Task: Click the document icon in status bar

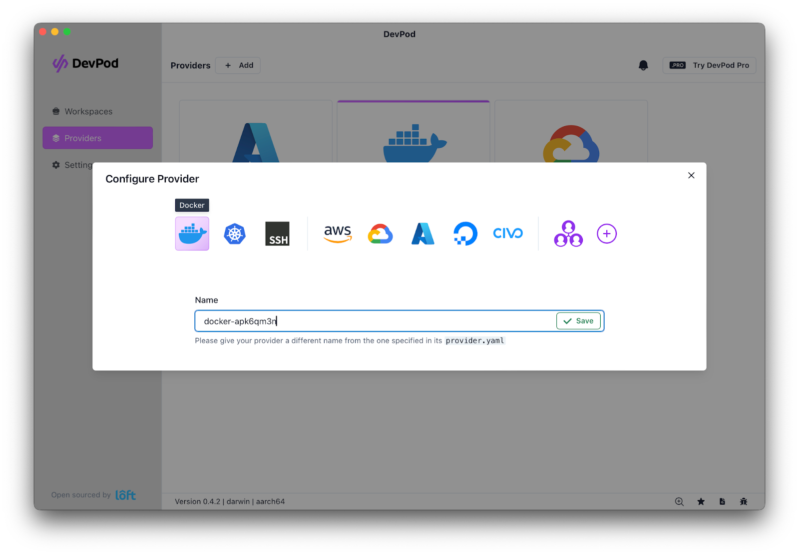Action: 722,502
